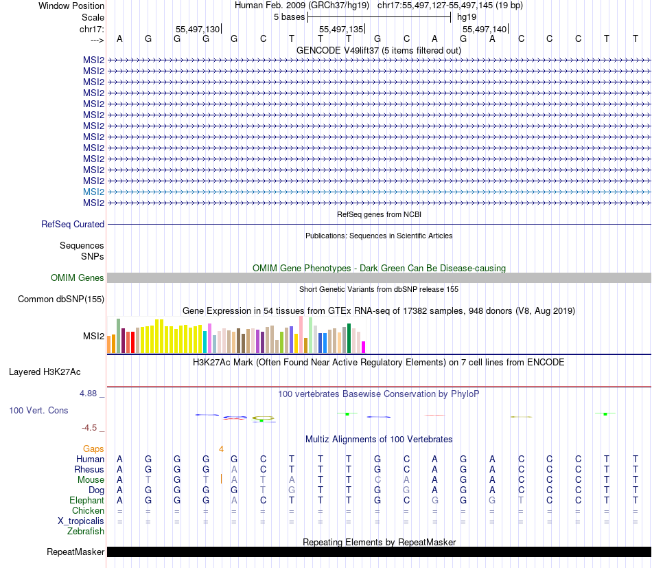This screenshot has width=652, height=568.
Task: Click the MSI2 label beside GTEx bar chart
Action: point(93,337)
